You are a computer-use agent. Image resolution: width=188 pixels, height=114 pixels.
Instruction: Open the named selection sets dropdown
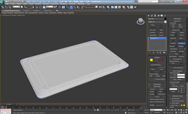91,7
